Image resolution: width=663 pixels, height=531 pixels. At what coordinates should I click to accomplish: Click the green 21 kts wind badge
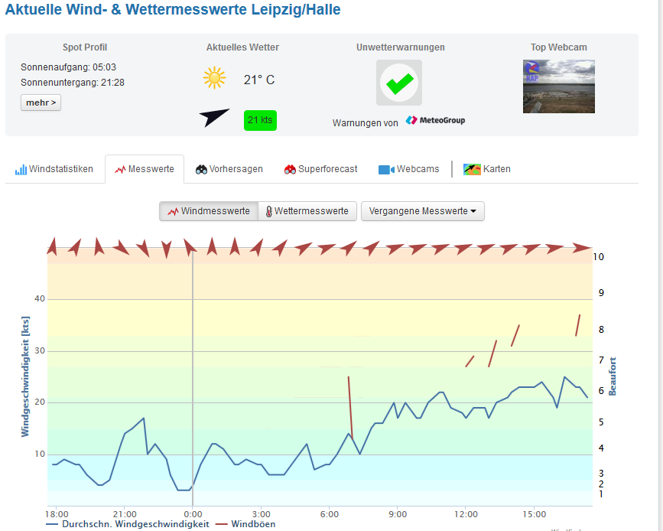[260, 120]
